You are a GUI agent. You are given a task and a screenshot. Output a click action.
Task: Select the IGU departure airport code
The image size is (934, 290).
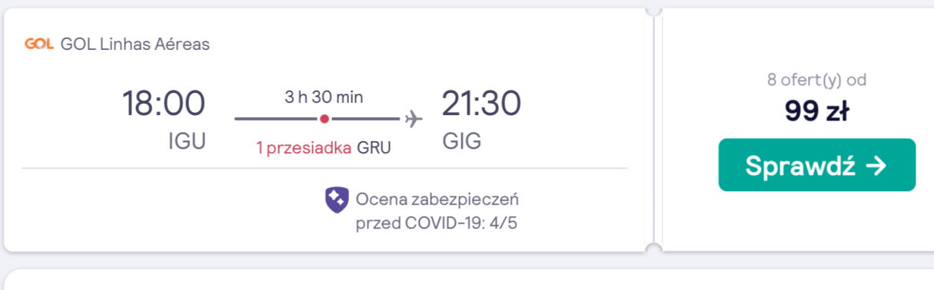click(x=187, y=142)
